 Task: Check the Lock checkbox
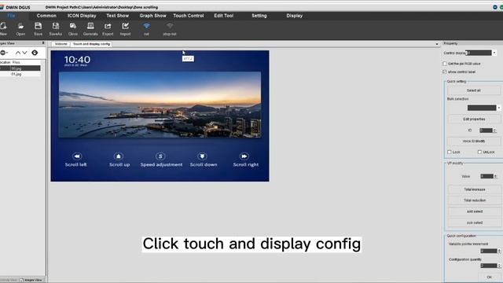click(x=449, y=152)
